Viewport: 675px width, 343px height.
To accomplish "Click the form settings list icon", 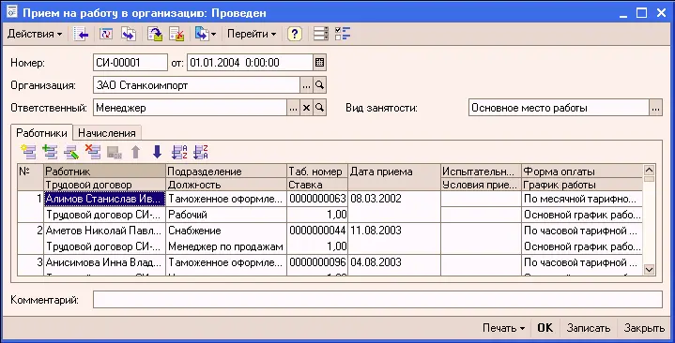I will (x=321, y=34).
